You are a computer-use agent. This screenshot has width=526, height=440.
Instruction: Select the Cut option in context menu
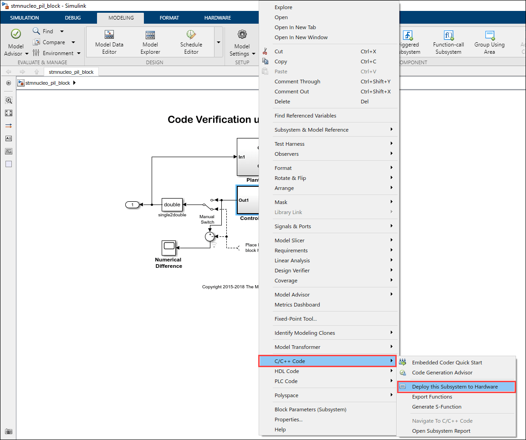click(x=279, y=51)
